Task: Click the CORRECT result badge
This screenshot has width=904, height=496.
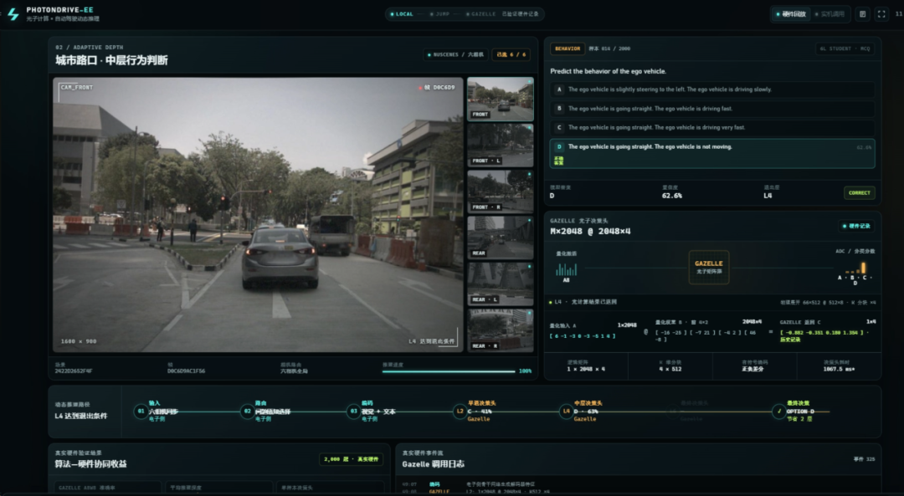Action: (859, 193)
